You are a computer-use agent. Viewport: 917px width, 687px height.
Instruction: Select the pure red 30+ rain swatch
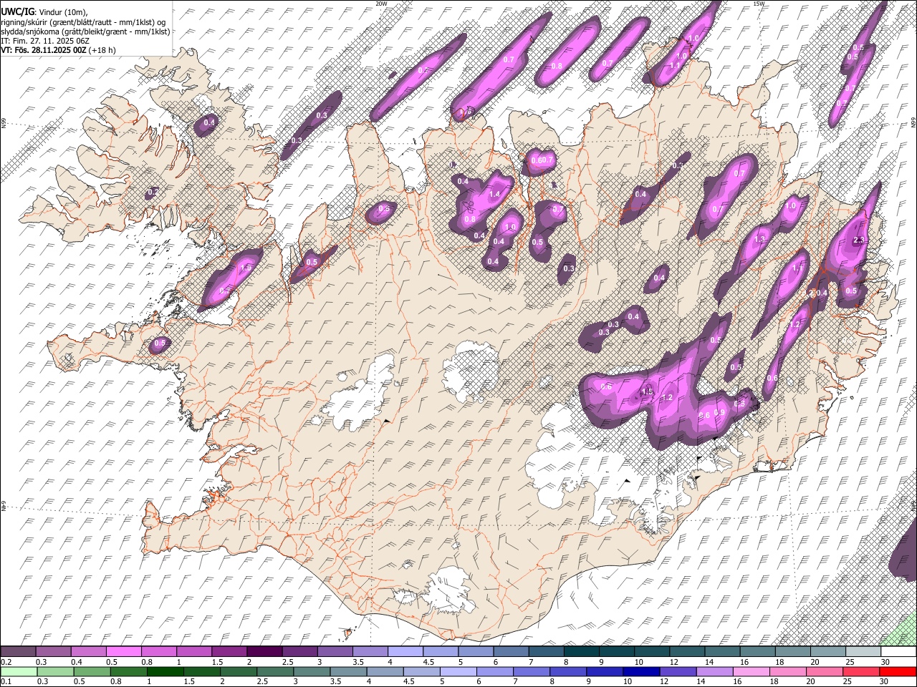899,671
